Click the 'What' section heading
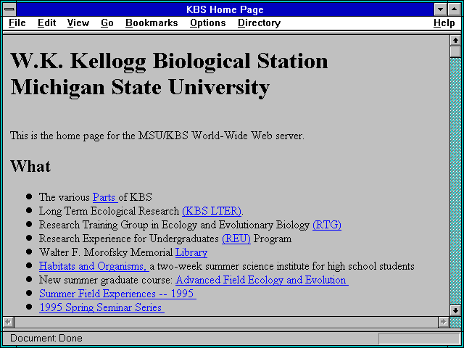Image resolution: width=464 pixels, height=348 pixels. point(30,166)
